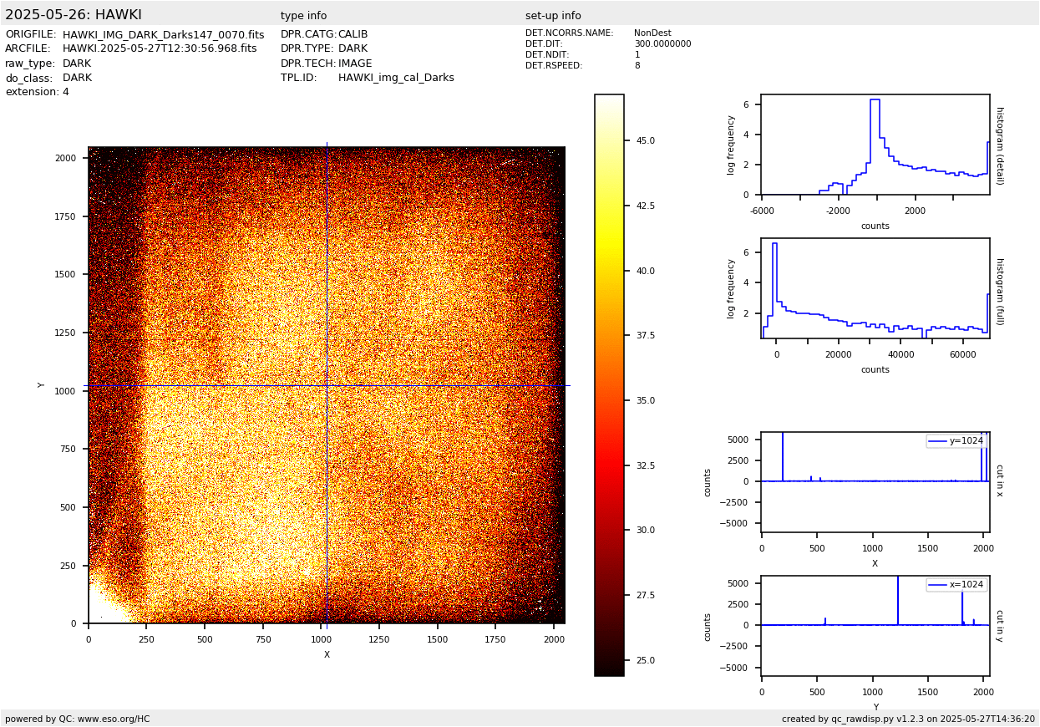The image size is (1040, 727).
Task: Click the type info heading
Action: [x=303, y=16]
